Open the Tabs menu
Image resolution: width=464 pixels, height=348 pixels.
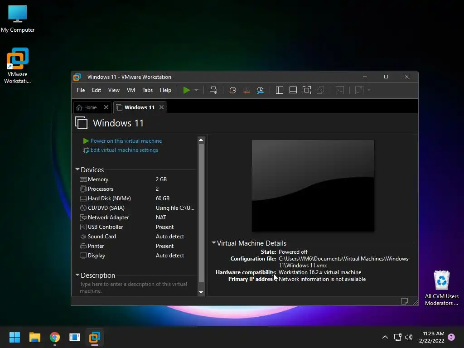[x=147, y=90]
